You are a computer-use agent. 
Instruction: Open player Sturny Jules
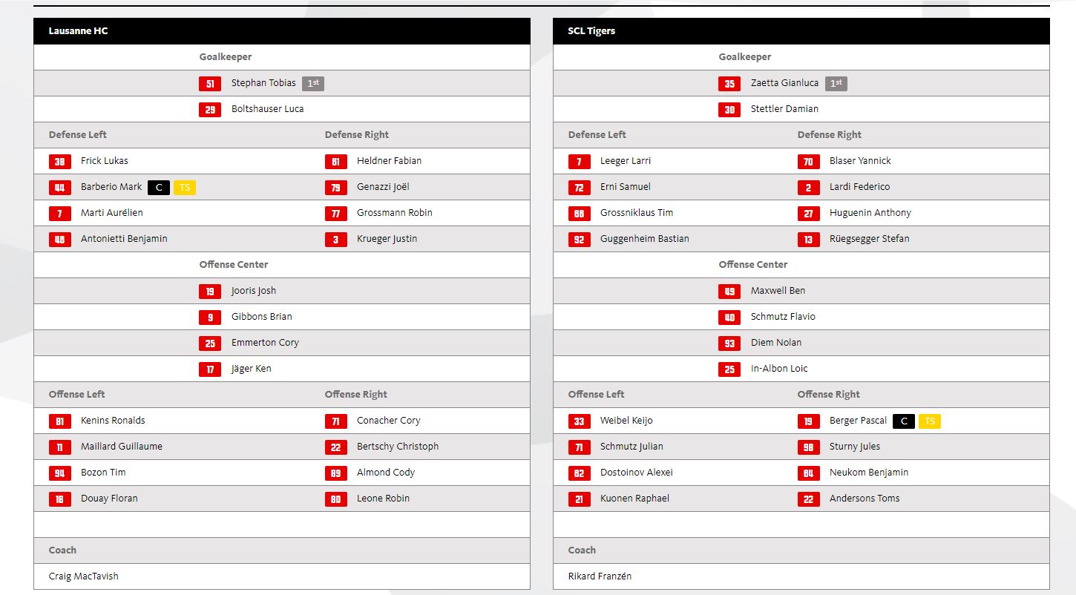(855, 447)
